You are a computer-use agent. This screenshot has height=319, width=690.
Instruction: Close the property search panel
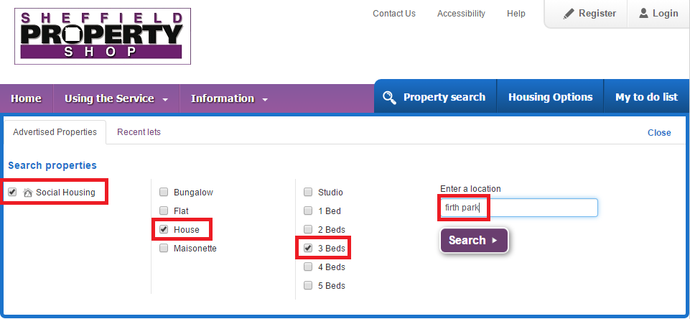658,133
